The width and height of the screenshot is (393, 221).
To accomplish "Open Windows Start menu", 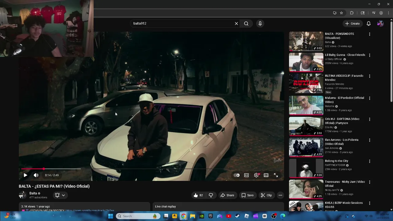I will click(111, 216).
